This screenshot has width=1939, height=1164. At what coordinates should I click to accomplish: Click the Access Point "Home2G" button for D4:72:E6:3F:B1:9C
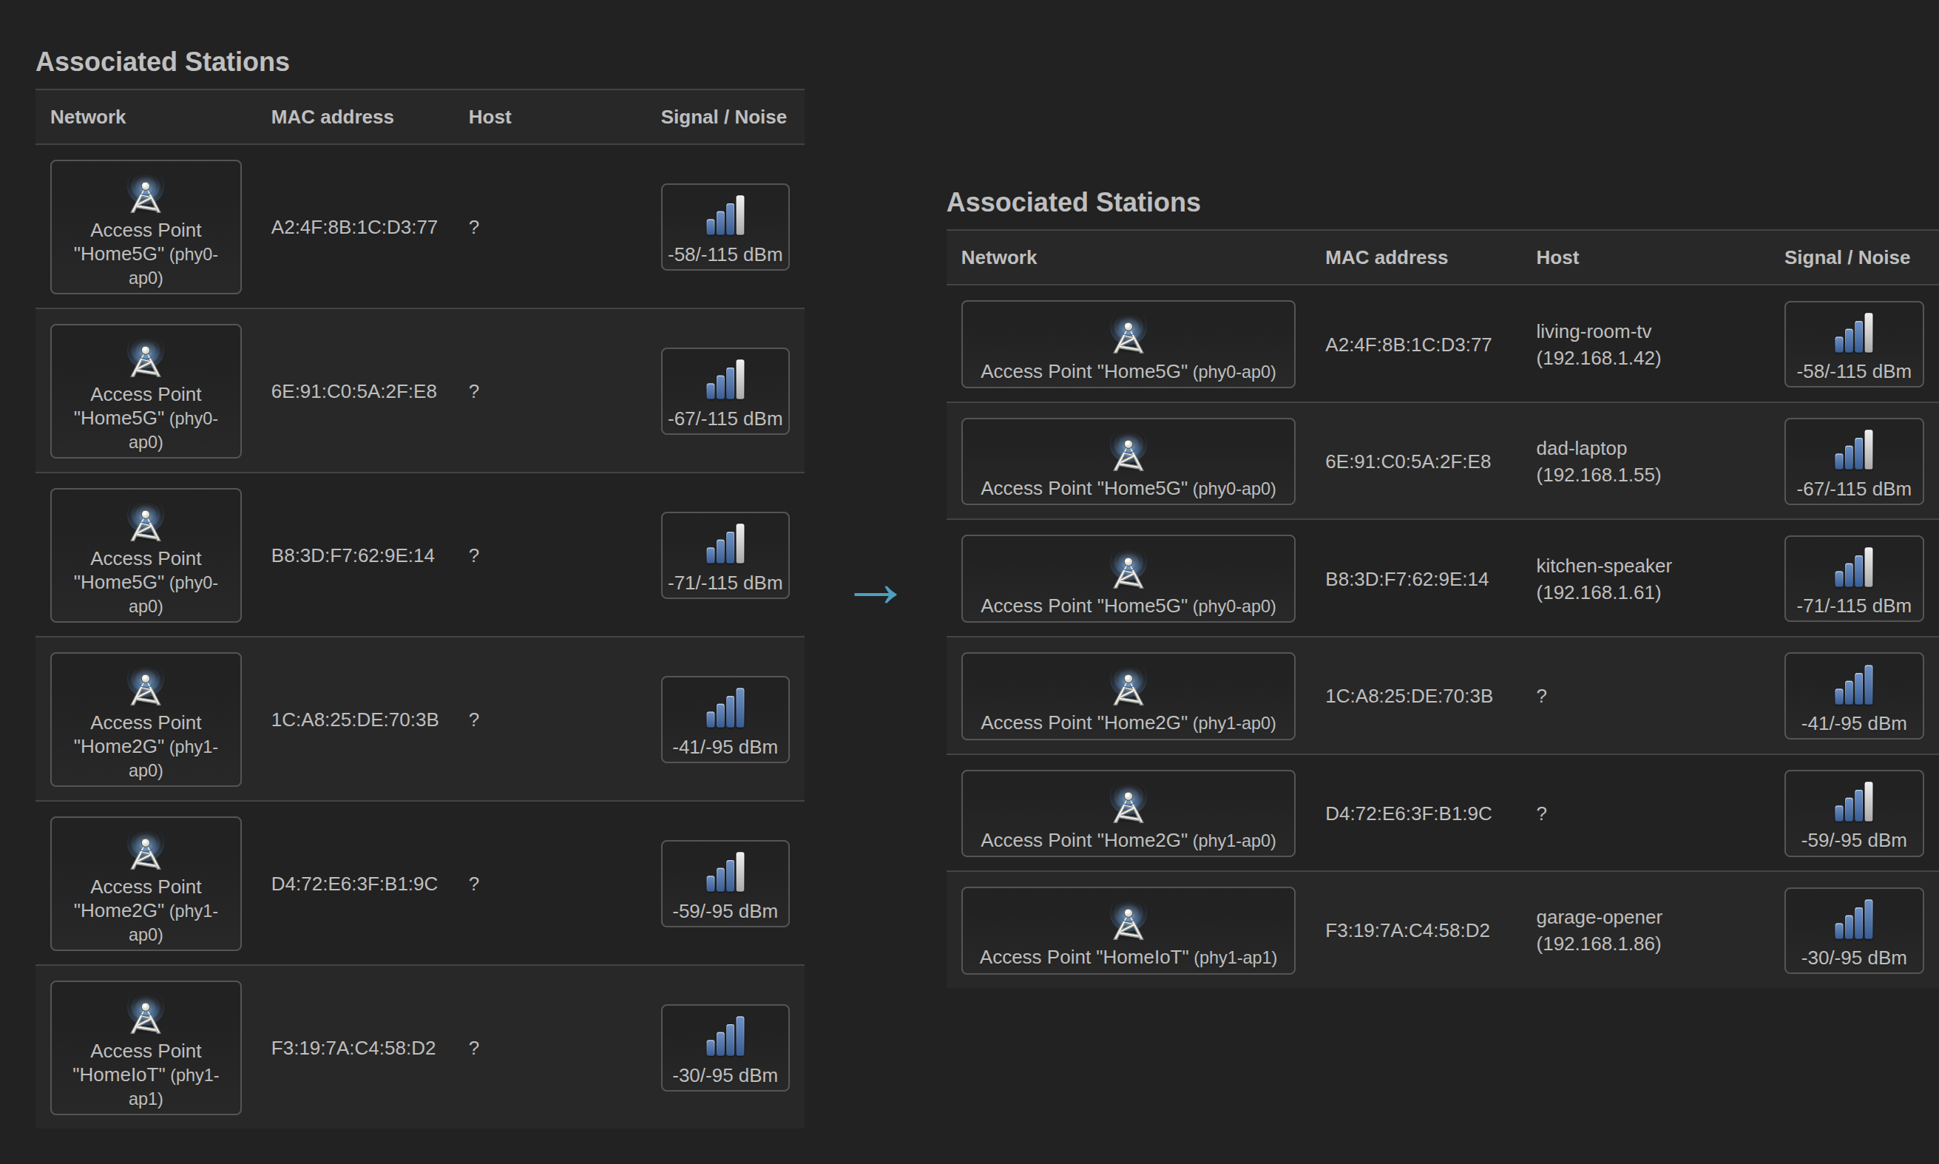pyautogui.click(x=1127, y=813)
